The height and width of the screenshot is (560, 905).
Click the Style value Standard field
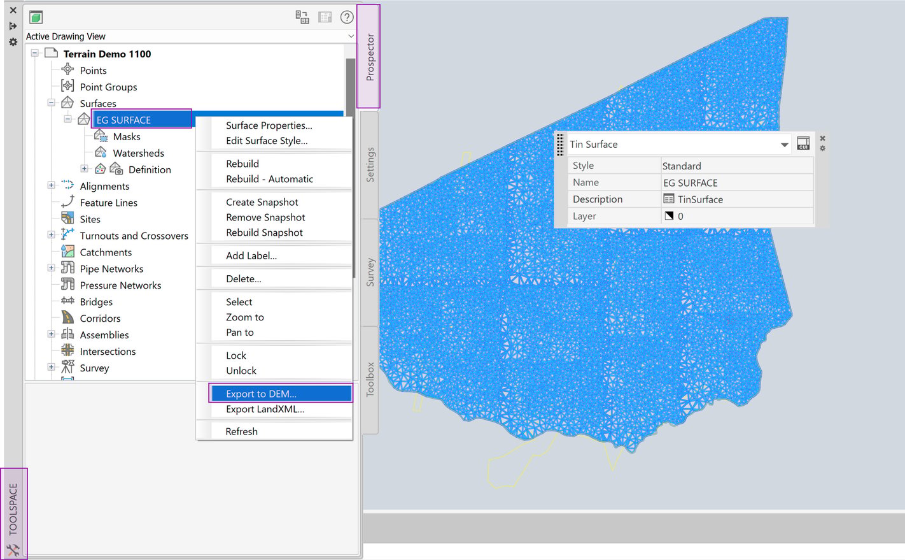[737, 166]
